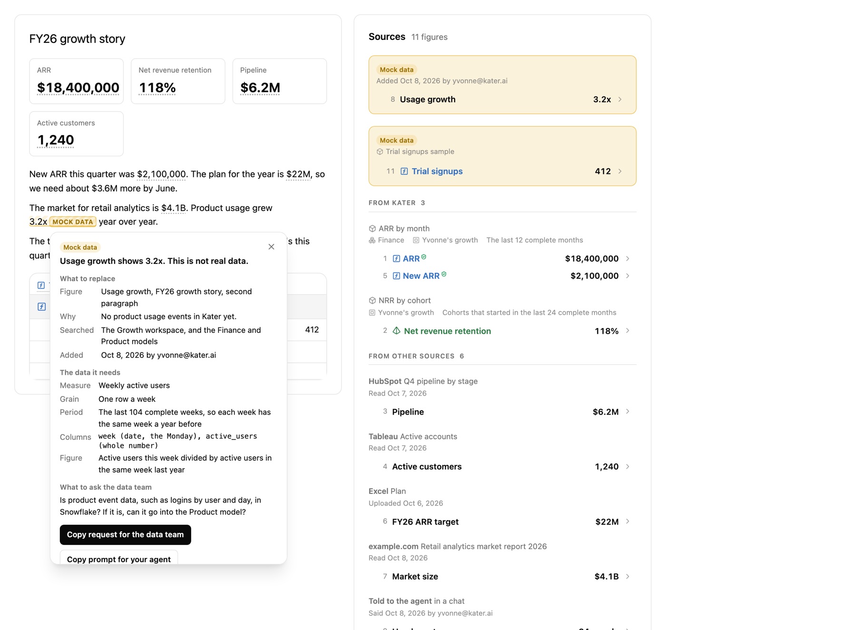Viewport: 856px width, 630px height.
Task: Click the cube icon beside ARR by month
Action: click(x=372, y=229)
